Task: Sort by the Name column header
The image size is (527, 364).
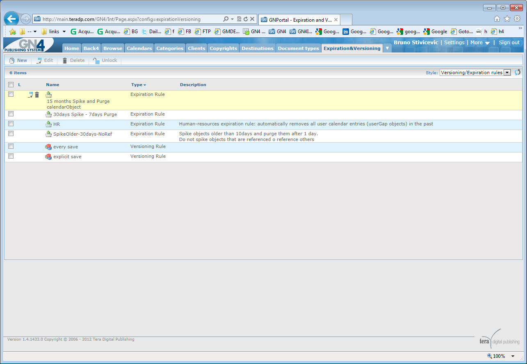Action: click(52, 85)
